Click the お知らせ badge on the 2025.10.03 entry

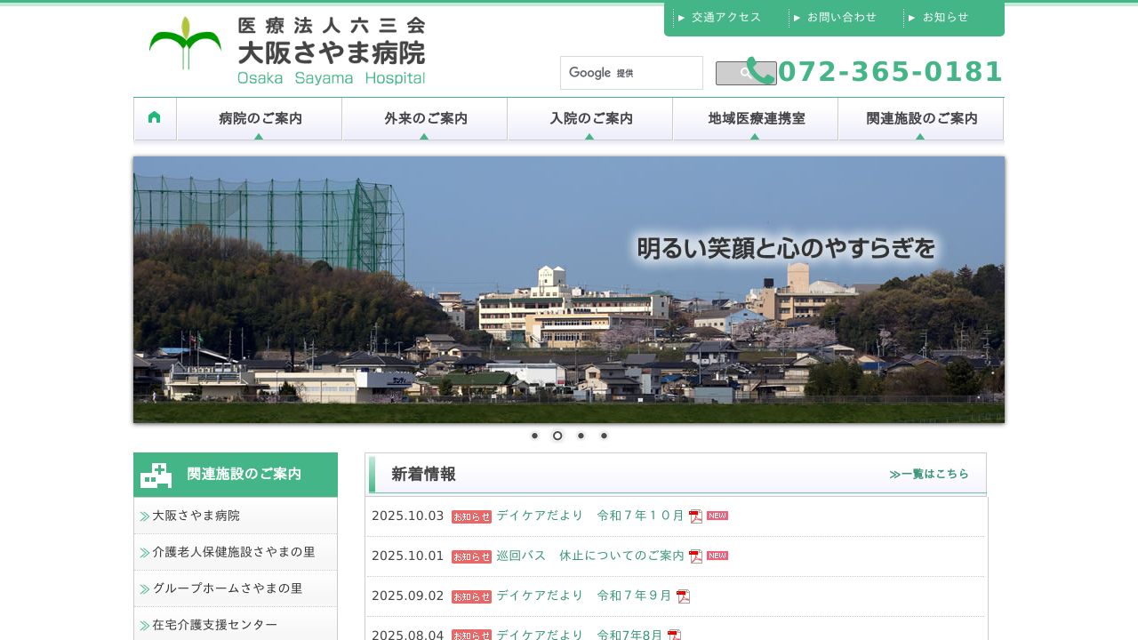[x=471, y=516]
